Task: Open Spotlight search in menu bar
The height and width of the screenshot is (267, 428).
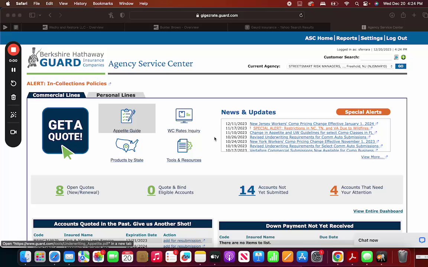Action: [x=357, y=4]
